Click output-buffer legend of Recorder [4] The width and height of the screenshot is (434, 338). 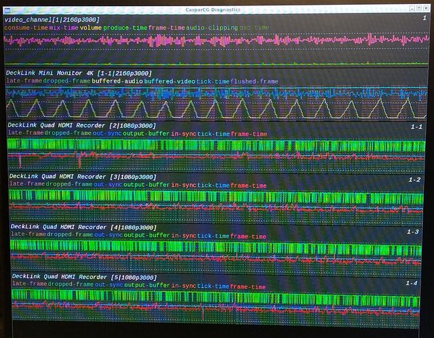pyautogui.click(x=146, y=235)
